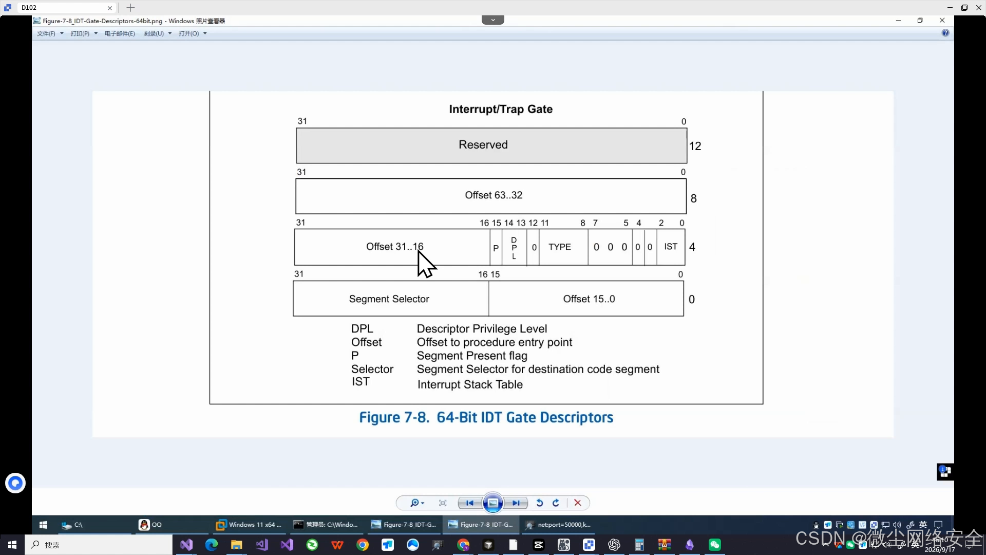Click the "Descriptor Privilege Level" legend text
The width and height of the screenshot is (986, 555).
coord(482,329)
